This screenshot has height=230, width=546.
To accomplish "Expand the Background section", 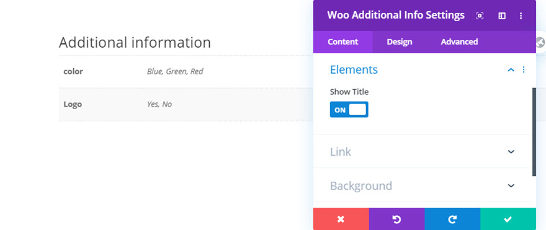I will [423, 185].
